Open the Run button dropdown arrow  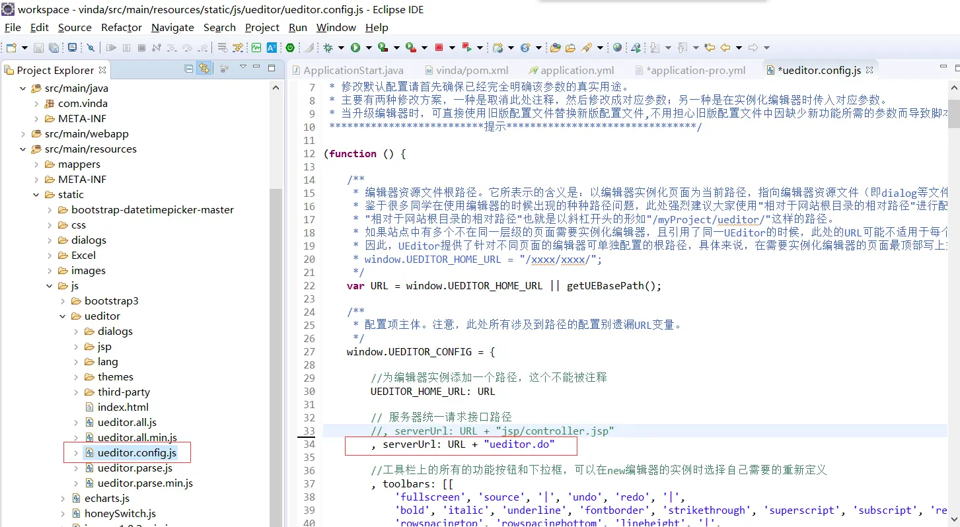tap(369, 48)
